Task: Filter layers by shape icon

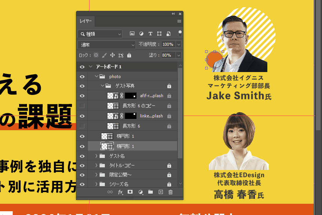Action: 159,34
